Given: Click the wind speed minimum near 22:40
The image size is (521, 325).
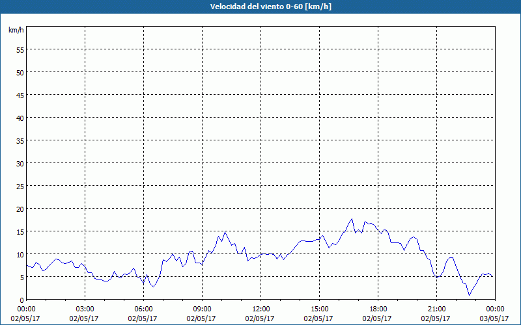Looking at the screenshot, I should pyautogui.click(x=469, y=295).
